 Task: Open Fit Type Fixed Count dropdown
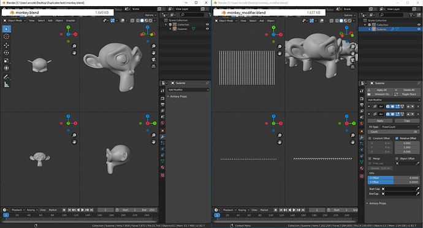tap(400, 127)
